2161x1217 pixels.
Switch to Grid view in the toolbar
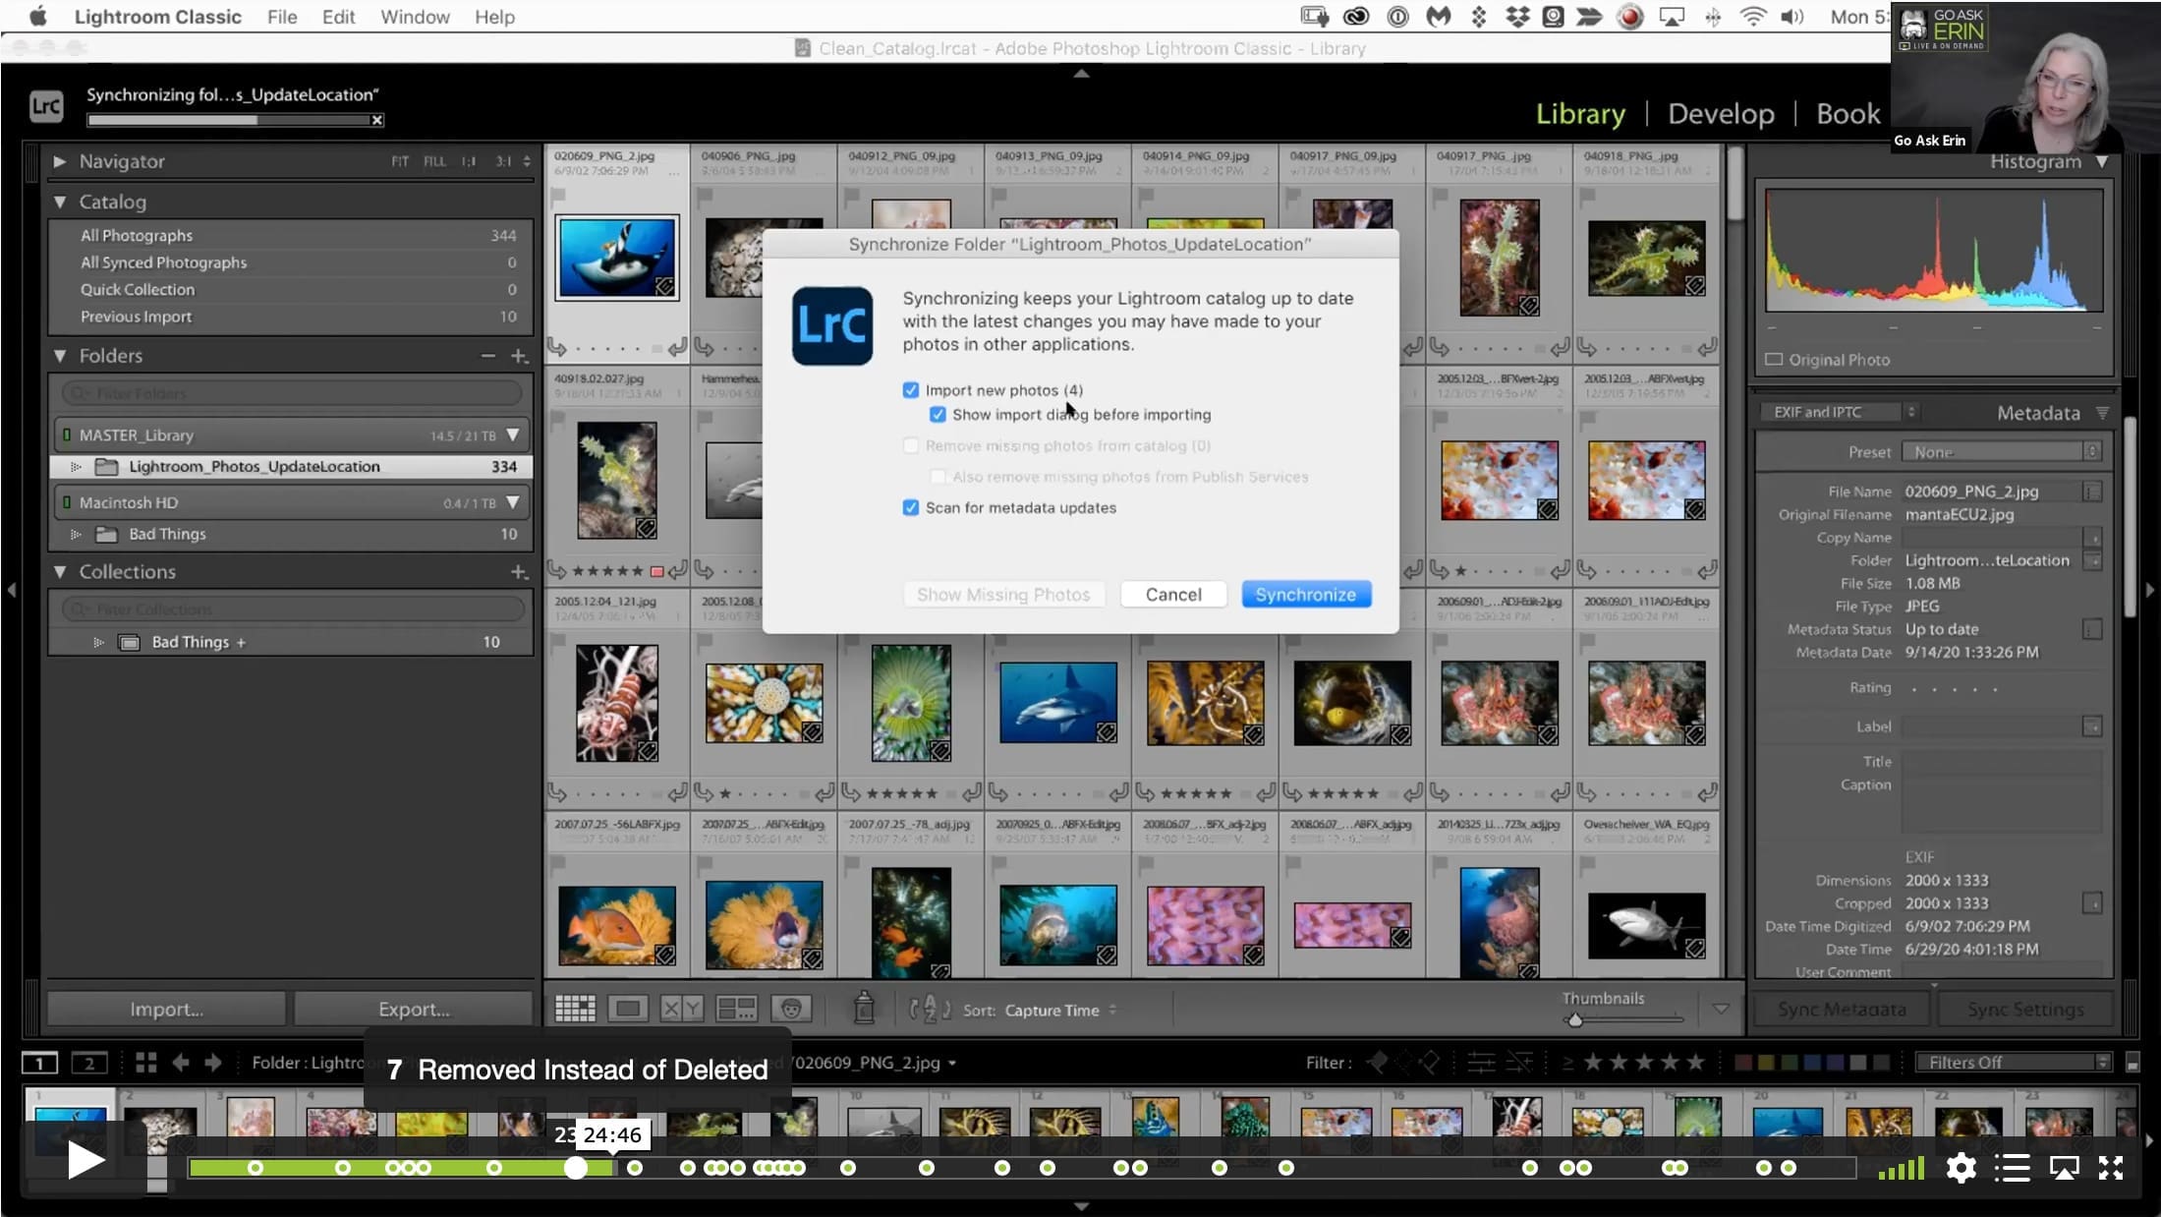point(575,1009)
